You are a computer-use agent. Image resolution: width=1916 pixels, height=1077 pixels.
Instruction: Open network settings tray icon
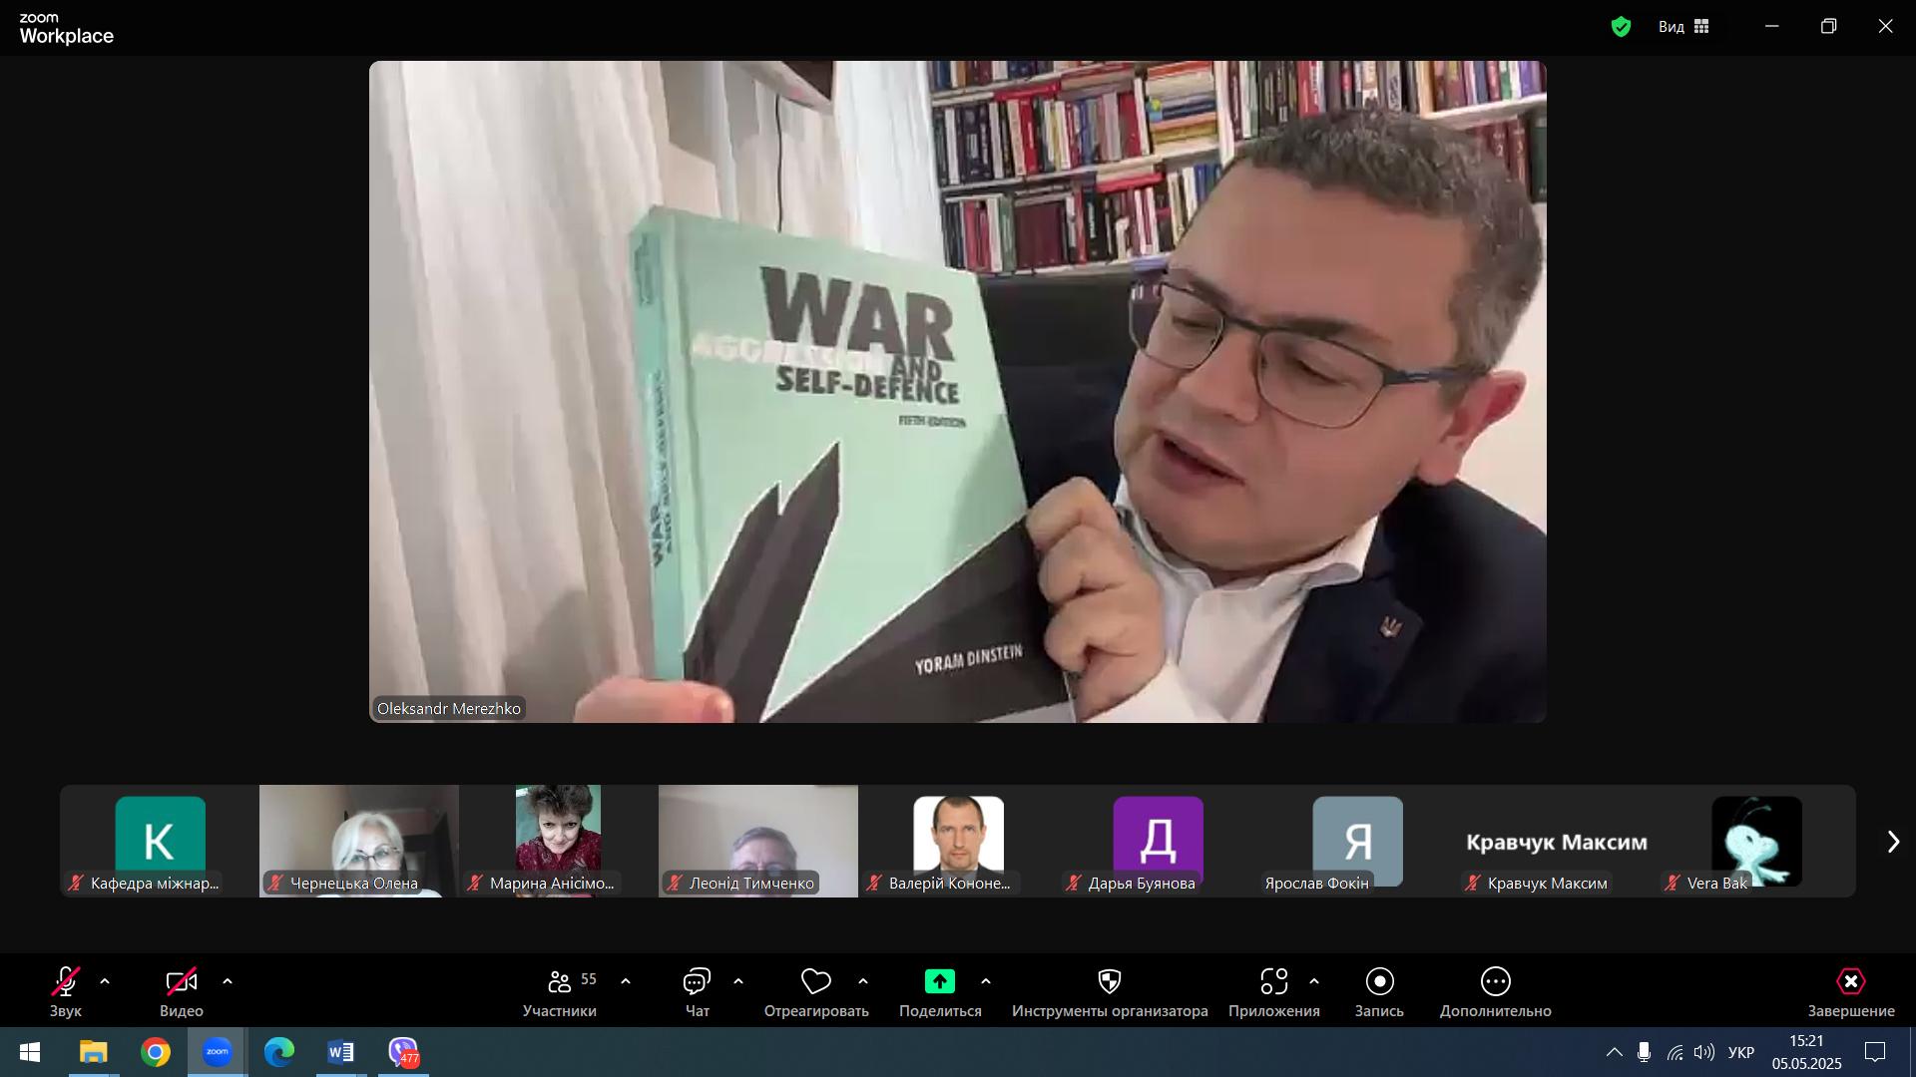coord(1675,1052)
